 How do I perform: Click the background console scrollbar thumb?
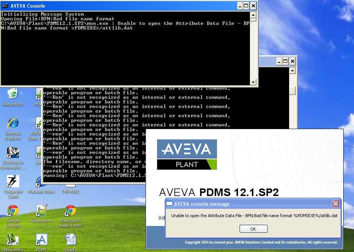tap(292, 91)
